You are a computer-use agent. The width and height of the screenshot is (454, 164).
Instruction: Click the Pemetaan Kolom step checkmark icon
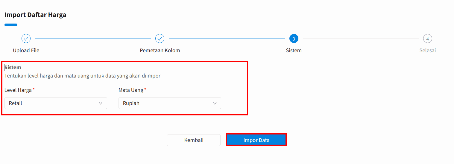(x=160, y=38)
